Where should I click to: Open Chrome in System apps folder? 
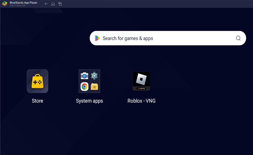(x=84, y=87)
